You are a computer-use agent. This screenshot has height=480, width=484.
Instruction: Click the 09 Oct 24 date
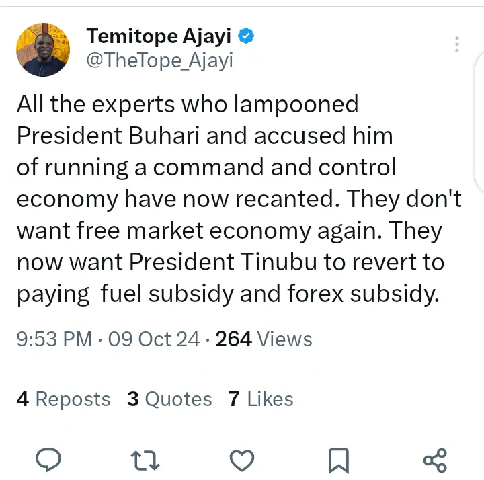coord(154,339)
